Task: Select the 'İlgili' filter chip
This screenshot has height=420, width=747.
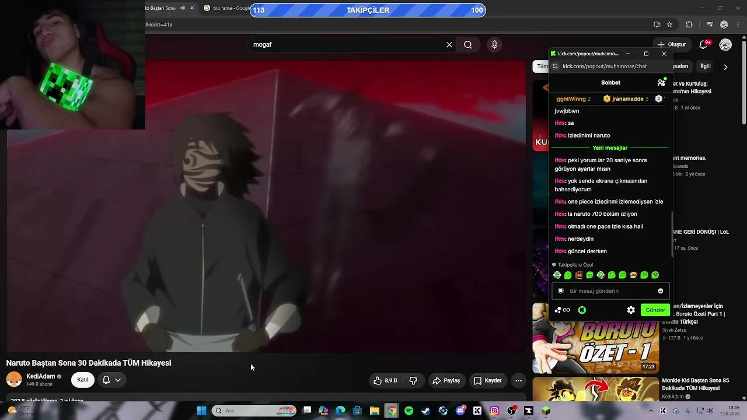Action: point(706,66)
